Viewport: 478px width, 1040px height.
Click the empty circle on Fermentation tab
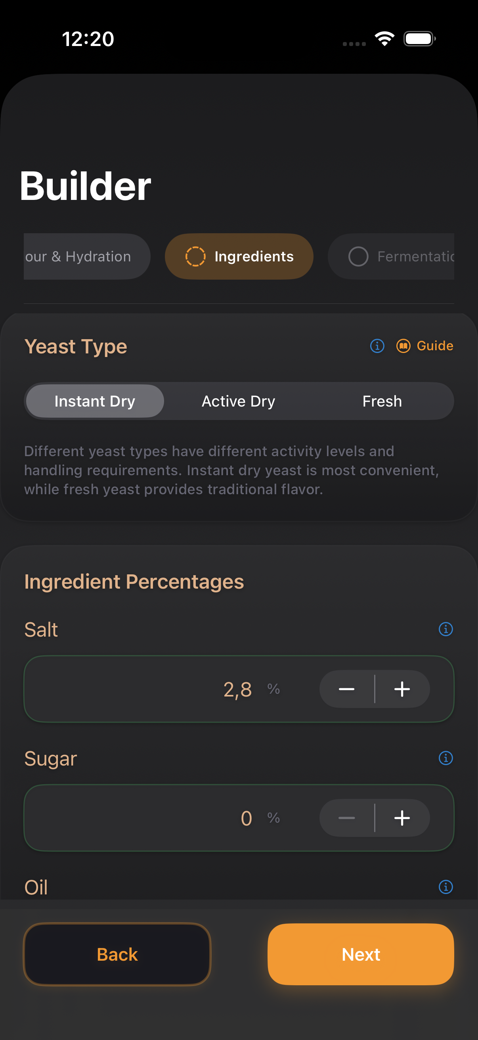[x=358, y=256]
